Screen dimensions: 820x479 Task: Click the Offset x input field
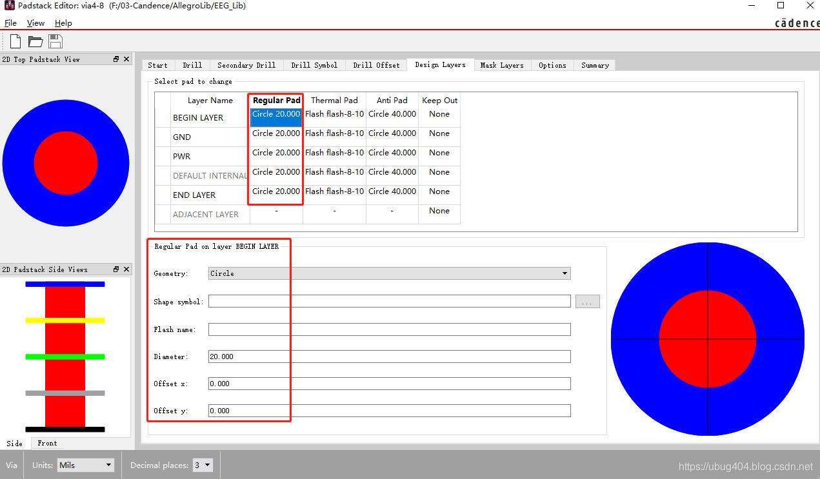(389, 384)
